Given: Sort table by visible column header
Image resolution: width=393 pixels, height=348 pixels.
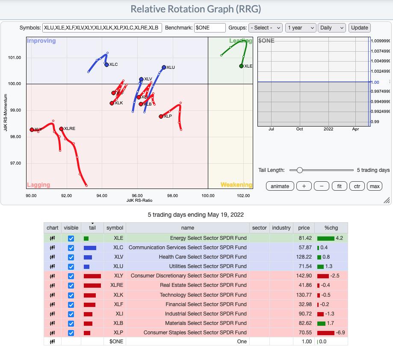Looking at the screenshot, I should pyautogui.click(x=71, y=228).
